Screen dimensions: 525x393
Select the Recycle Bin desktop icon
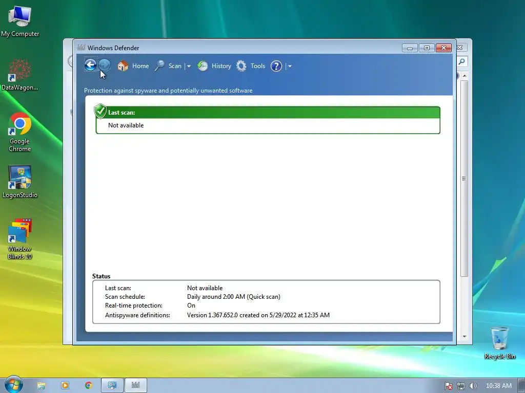pyautogui.click(x=499, y=343)
